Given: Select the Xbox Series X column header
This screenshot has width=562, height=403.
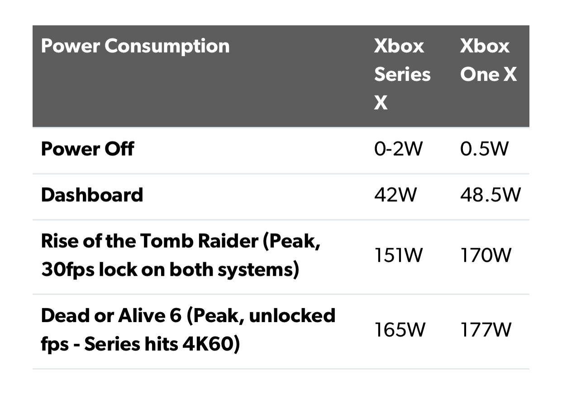Looking at the screenshot, I should (402, 75).
